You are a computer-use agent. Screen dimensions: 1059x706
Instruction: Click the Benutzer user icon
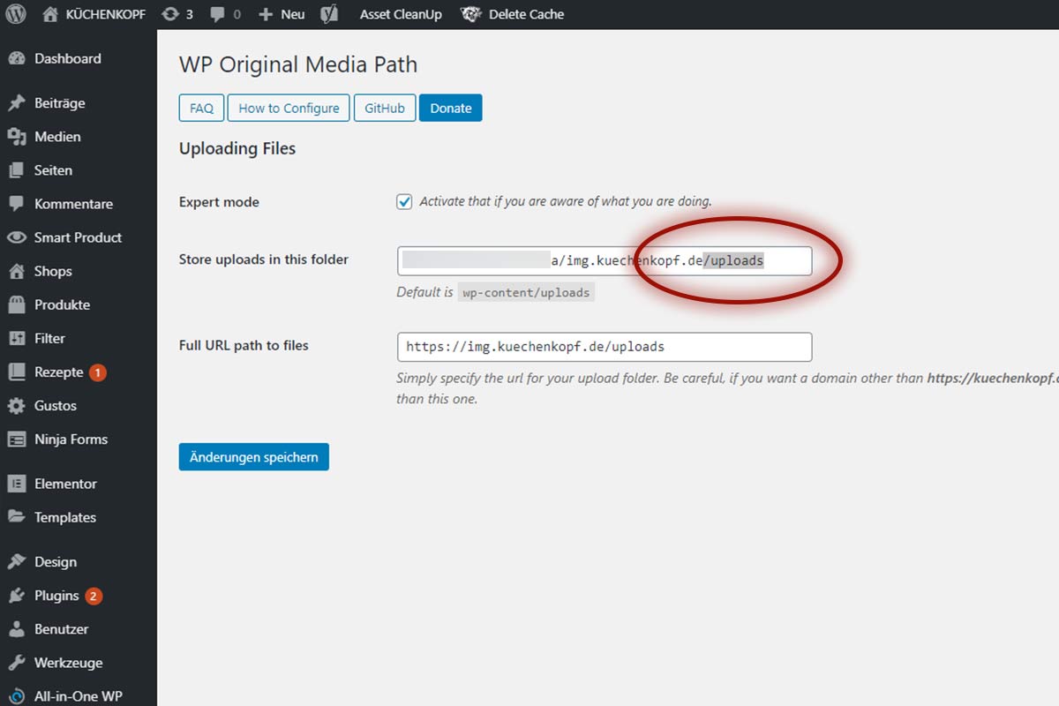coord(16,629)
